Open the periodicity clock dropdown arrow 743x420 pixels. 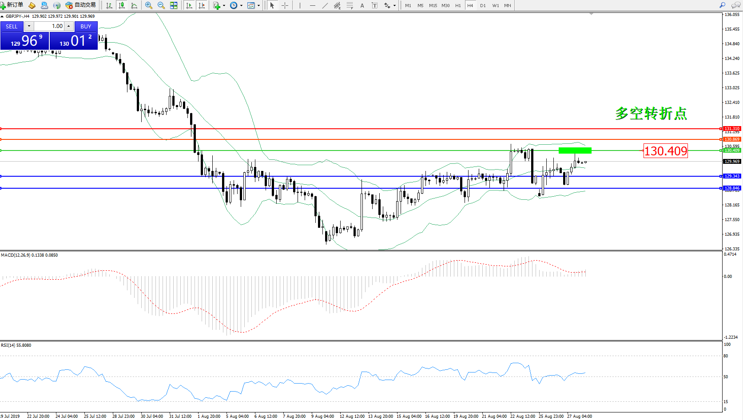point(241,6)
